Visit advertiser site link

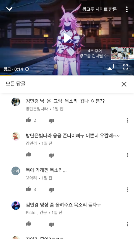99,9
